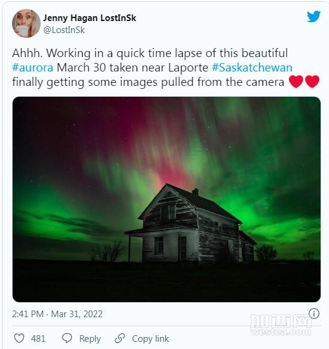Click the tweet text mentioning Laporte
The width and height of the screenshot is (329, 349).
coord(152,67)
